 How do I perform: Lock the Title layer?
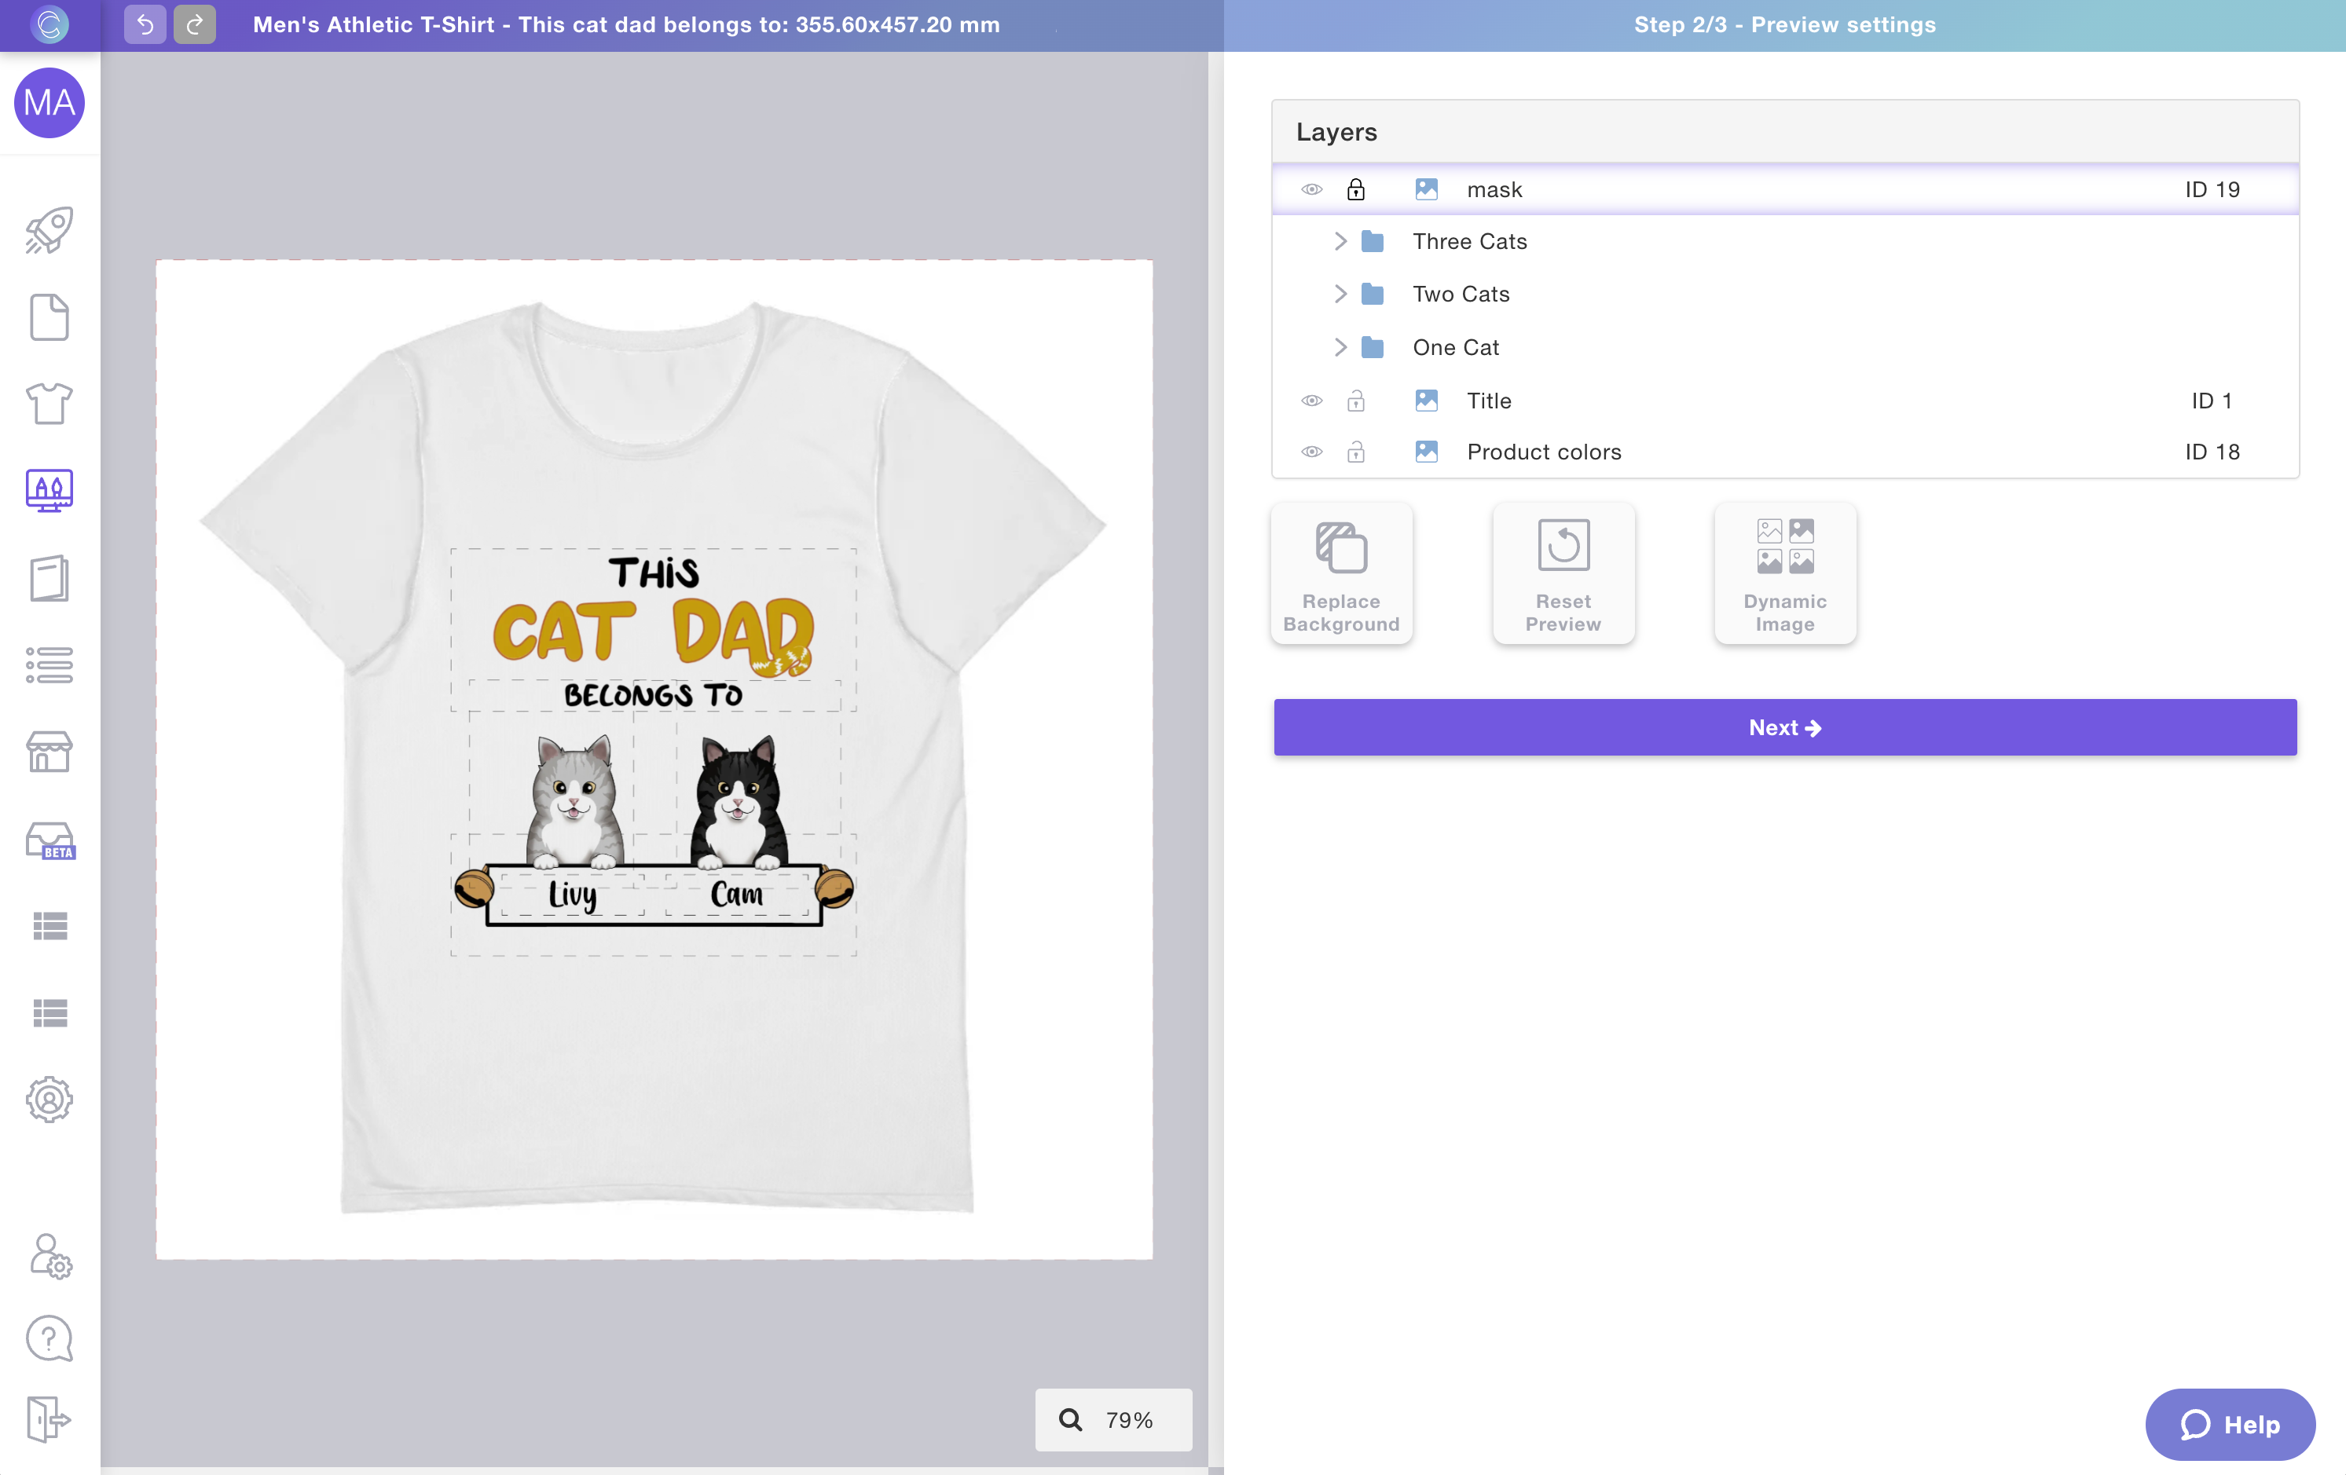click(1356, 401)
